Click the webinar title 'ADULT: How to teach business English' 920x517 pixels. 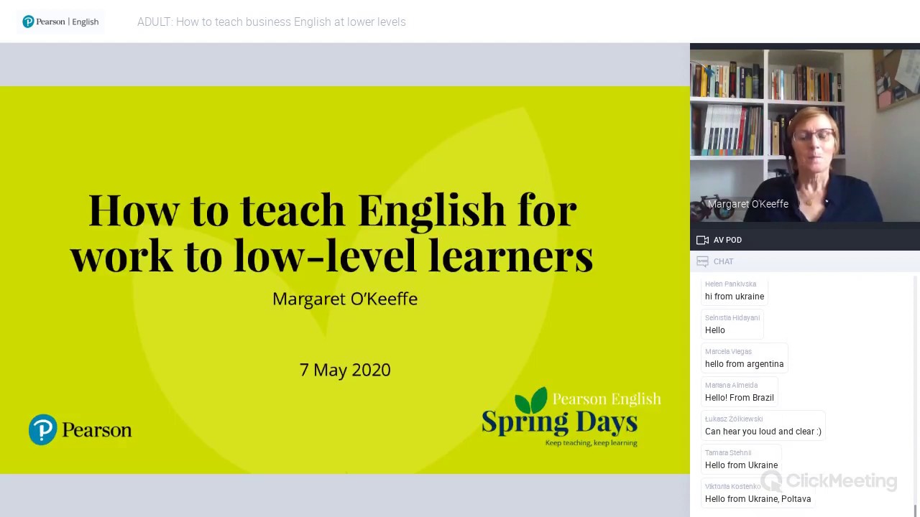tap(272, 22)
